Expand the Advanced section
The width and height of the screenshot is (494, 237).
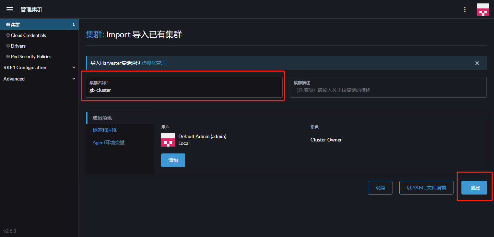(39, 79)
